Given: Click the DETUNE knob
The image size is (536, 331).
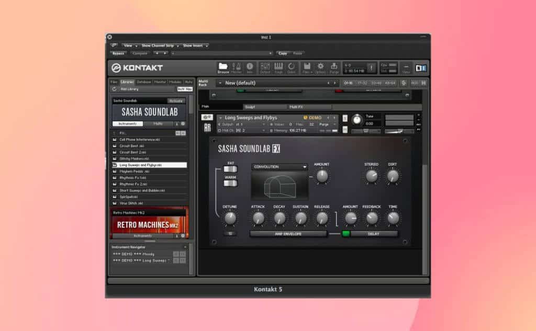Looking at the screenshot, I should pyautogui.click(x=230, y=218).
